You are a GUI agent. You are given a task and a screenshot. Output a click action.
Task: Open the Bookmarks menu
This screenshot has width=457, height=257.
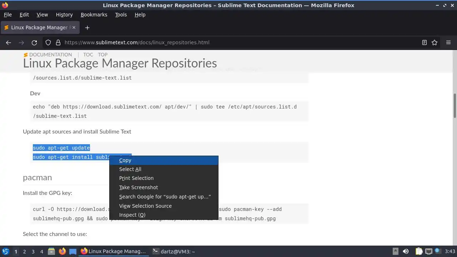coord(94,15)
